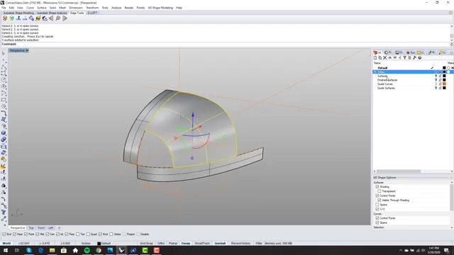Click the left-pointing triangle toolbar icon
Screen dimensions: 454x255
51,18
